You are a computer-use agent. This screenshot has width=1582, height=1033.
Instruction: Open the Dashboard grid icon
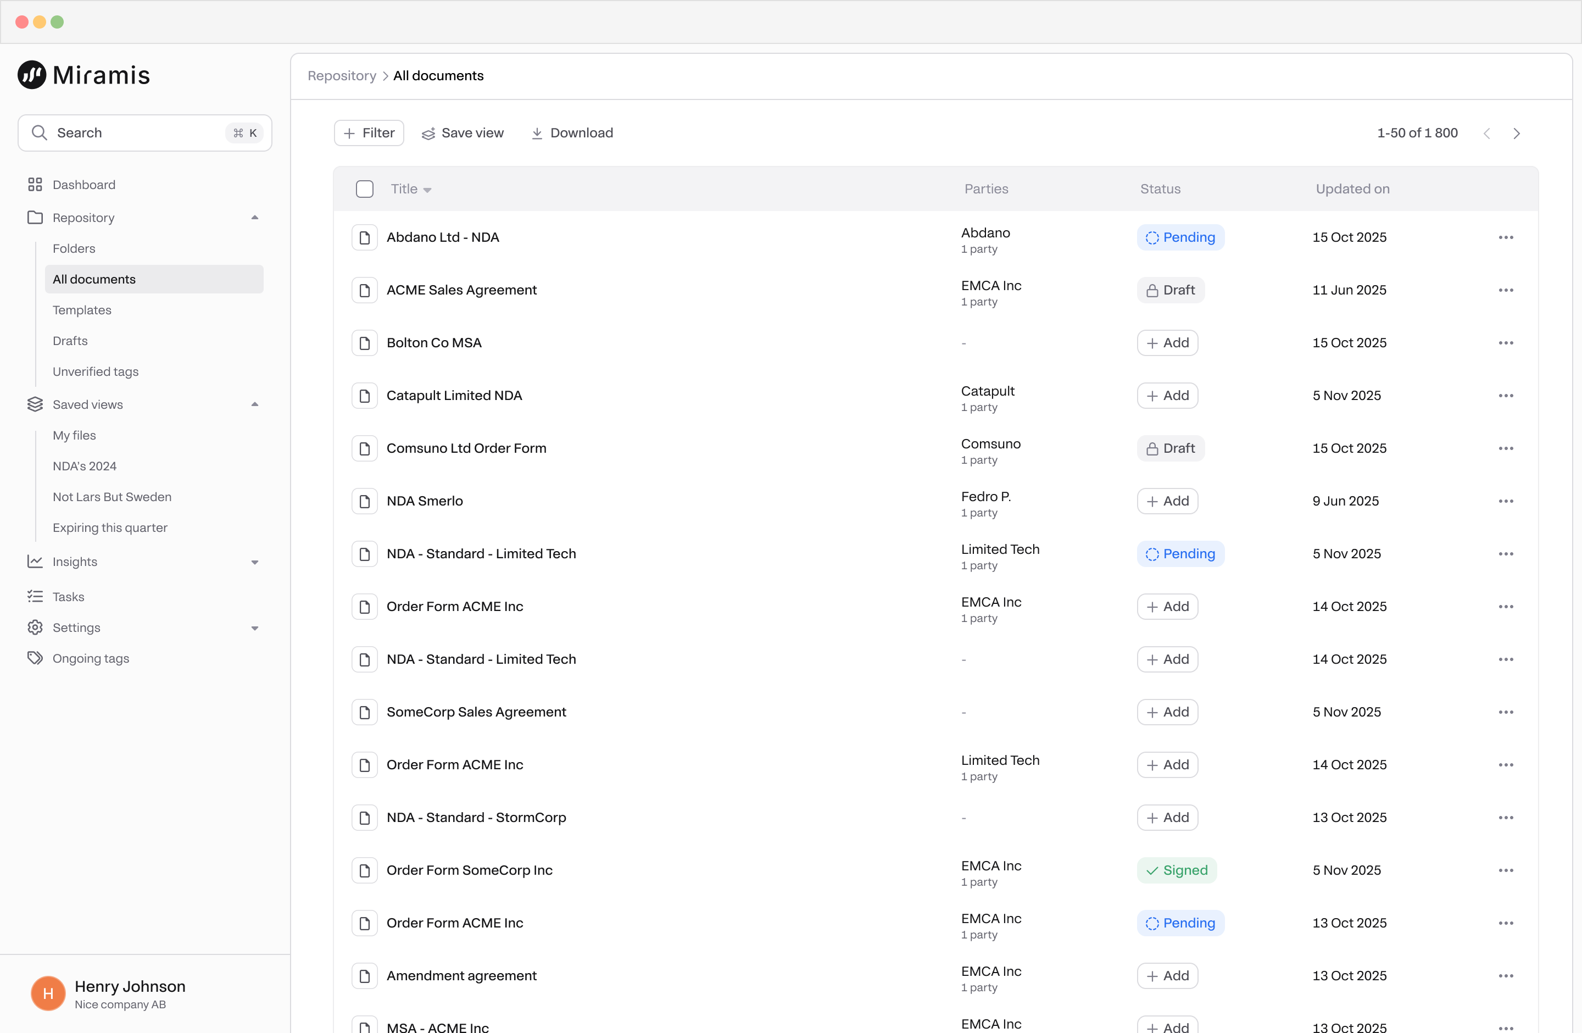pos(35,185)
